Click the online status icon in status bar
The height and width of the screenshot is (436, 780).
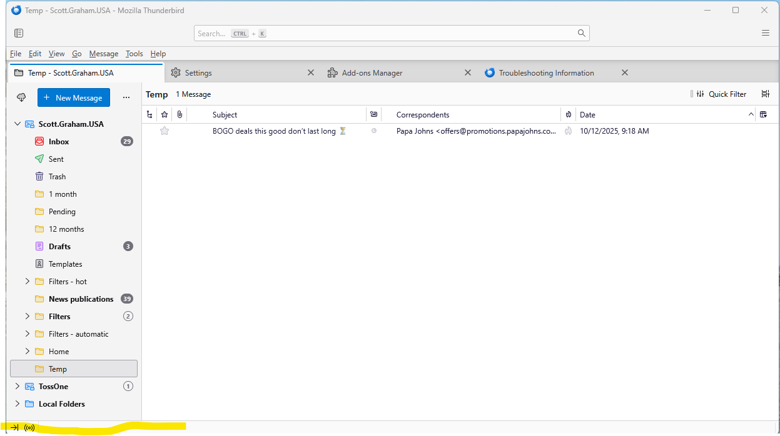pyautogui.click(x=29, y=428)
